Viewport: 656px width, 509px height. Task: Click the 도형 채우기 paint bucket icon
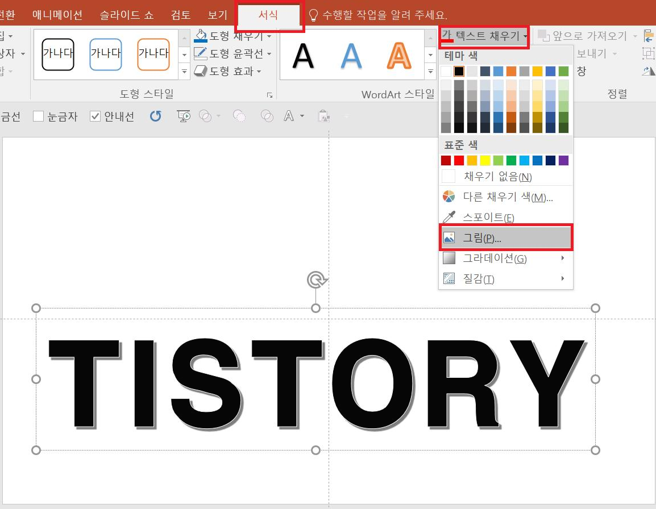[x=201, y=36]
